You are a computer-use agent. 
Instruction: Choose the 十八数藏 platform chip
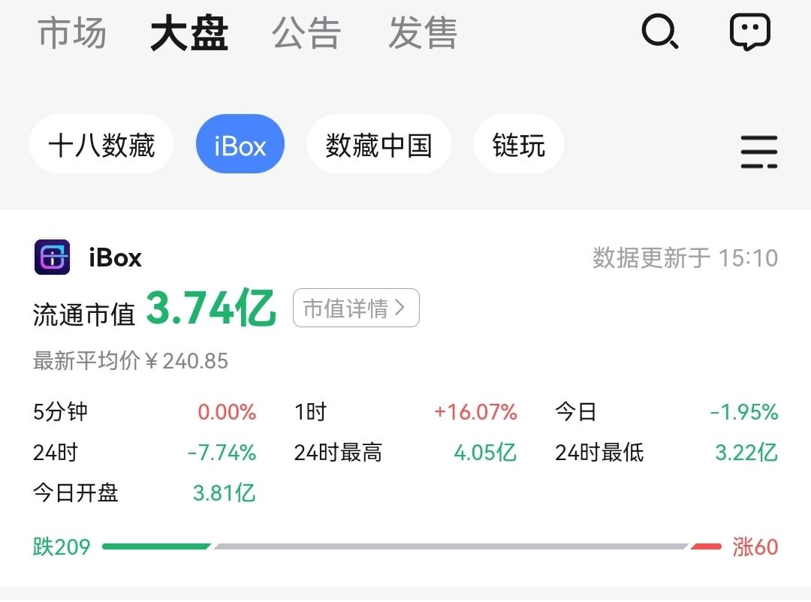click(101, 144)
